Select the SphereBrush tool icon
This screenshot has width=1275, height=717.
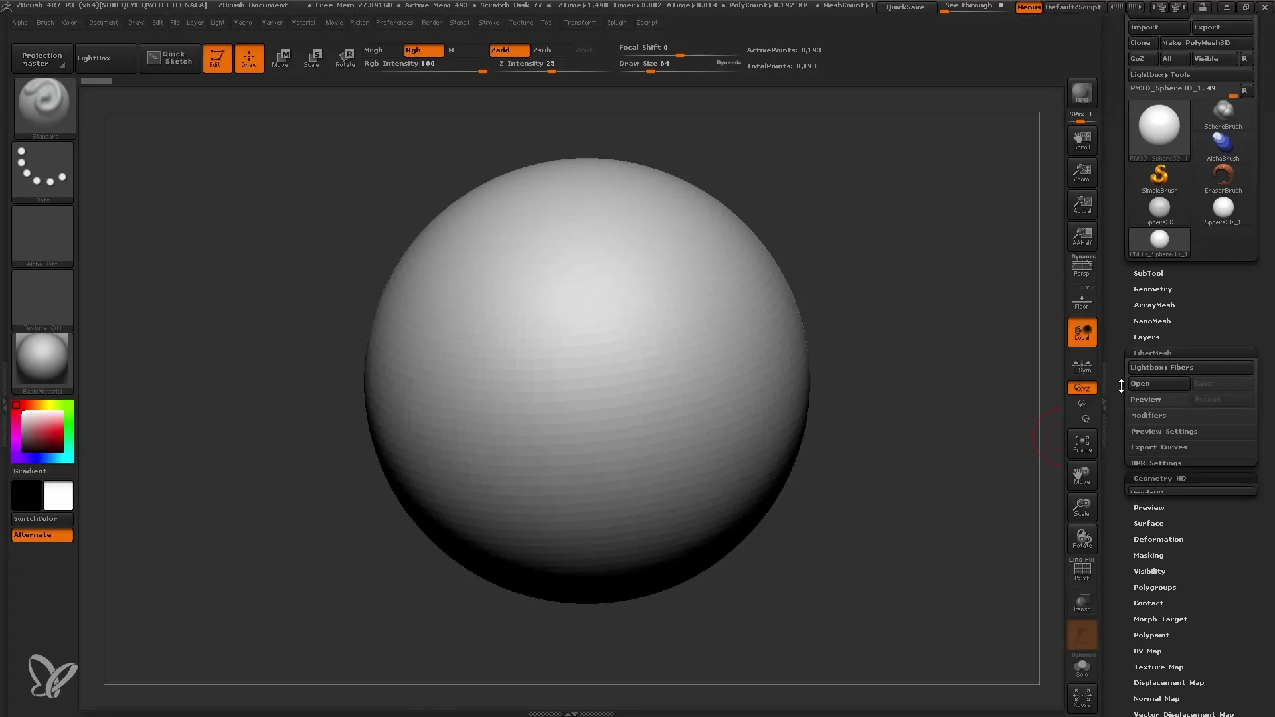click(1223, 114)
